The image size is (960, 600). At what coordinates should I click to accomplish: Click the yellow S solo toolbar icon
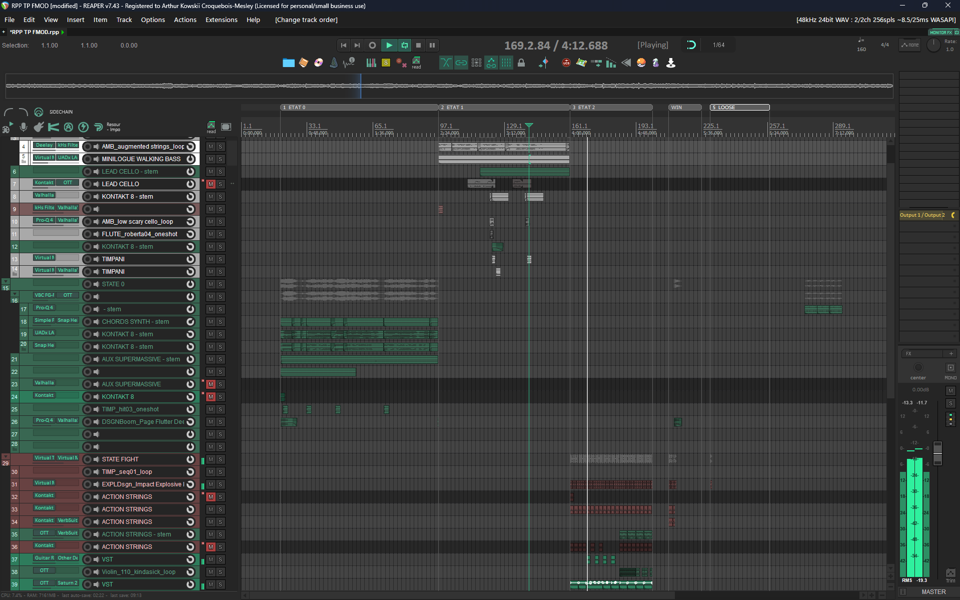pos(386,63)
